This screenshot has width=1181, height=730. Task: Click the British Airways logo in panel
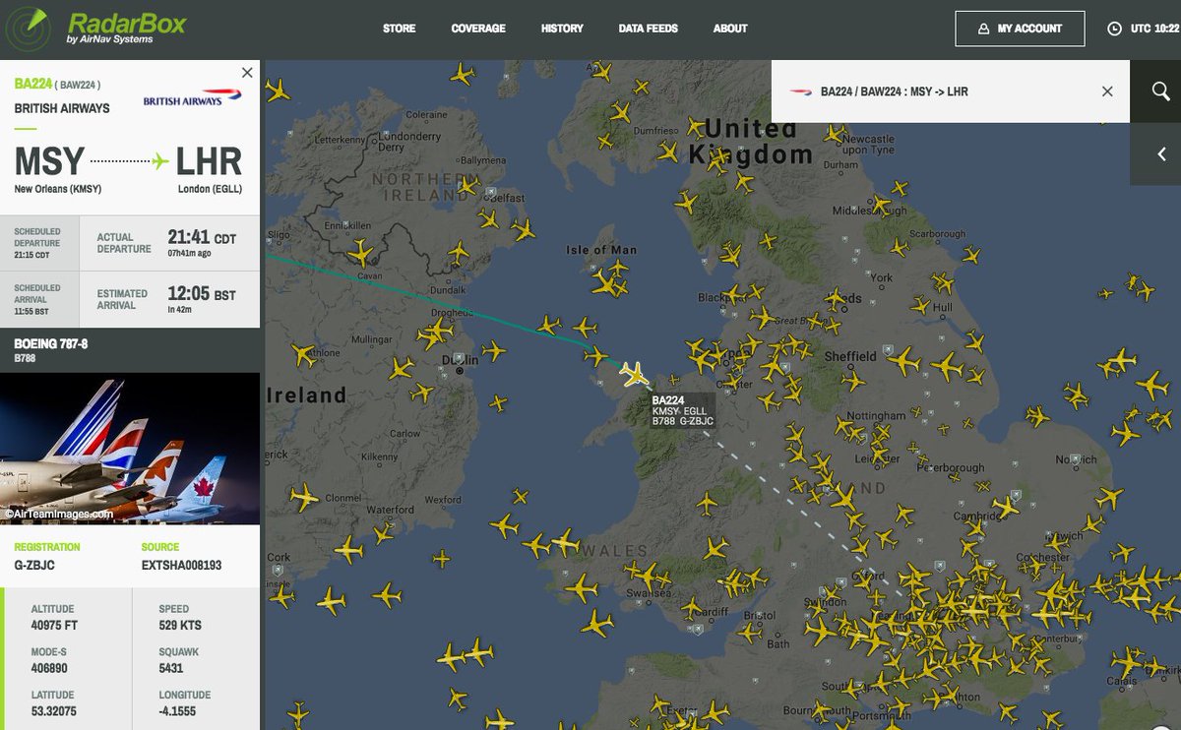click(x=192, y=97)
